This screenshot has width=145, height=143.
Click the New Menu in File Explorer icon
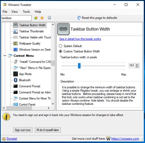[x=16, y=68]
